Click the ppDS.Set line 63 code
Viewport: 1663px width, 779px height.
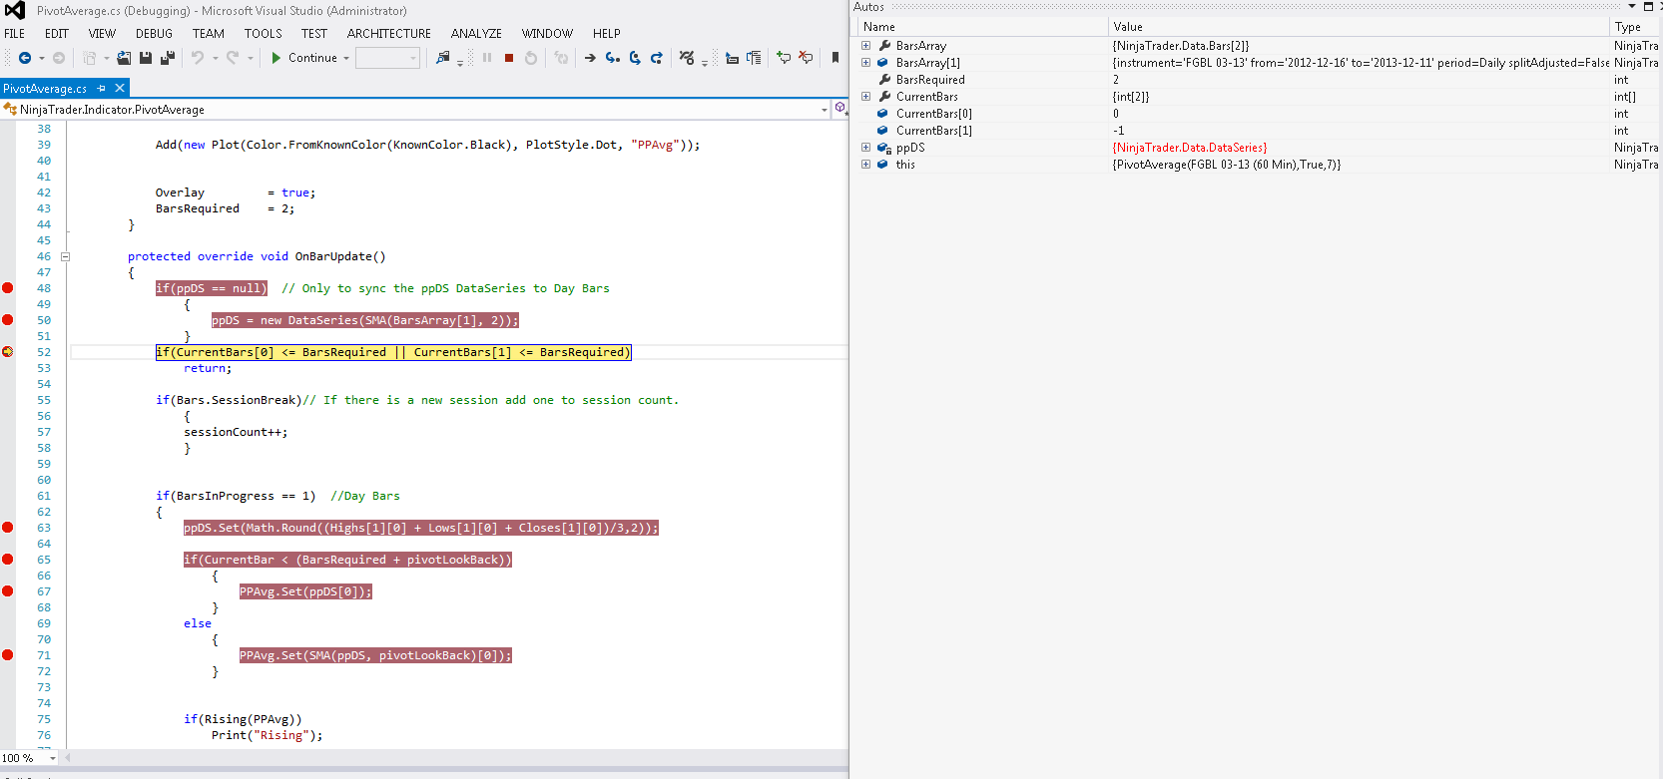pyautogui.click(x=421, y=528)
